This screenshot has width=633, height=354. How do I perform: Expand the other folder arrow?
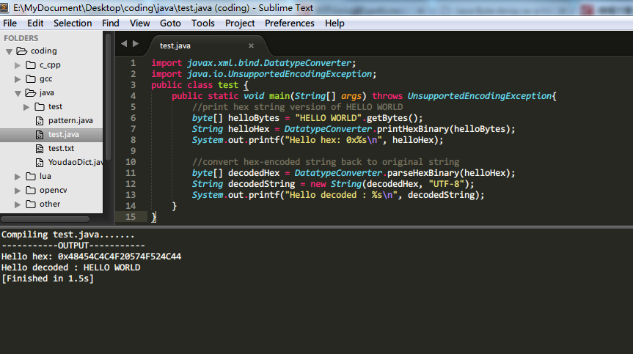pyautogui.click(x=18, y=204)
